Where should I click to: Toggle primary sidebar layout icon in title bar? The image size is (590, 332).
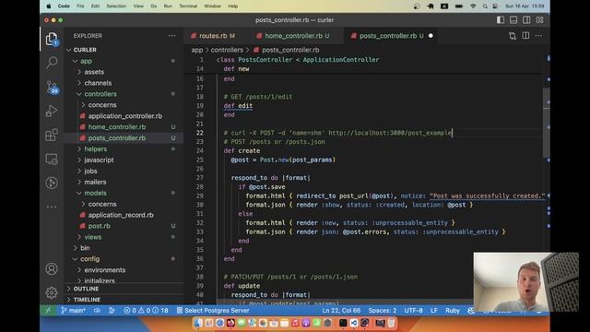coord(500,20)
